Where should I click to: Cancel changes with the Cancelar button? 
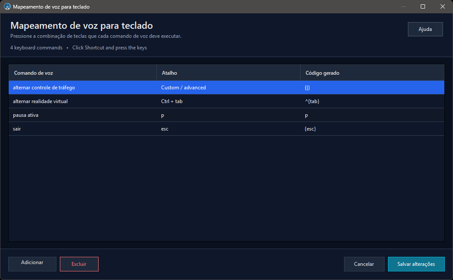(364, 264)
